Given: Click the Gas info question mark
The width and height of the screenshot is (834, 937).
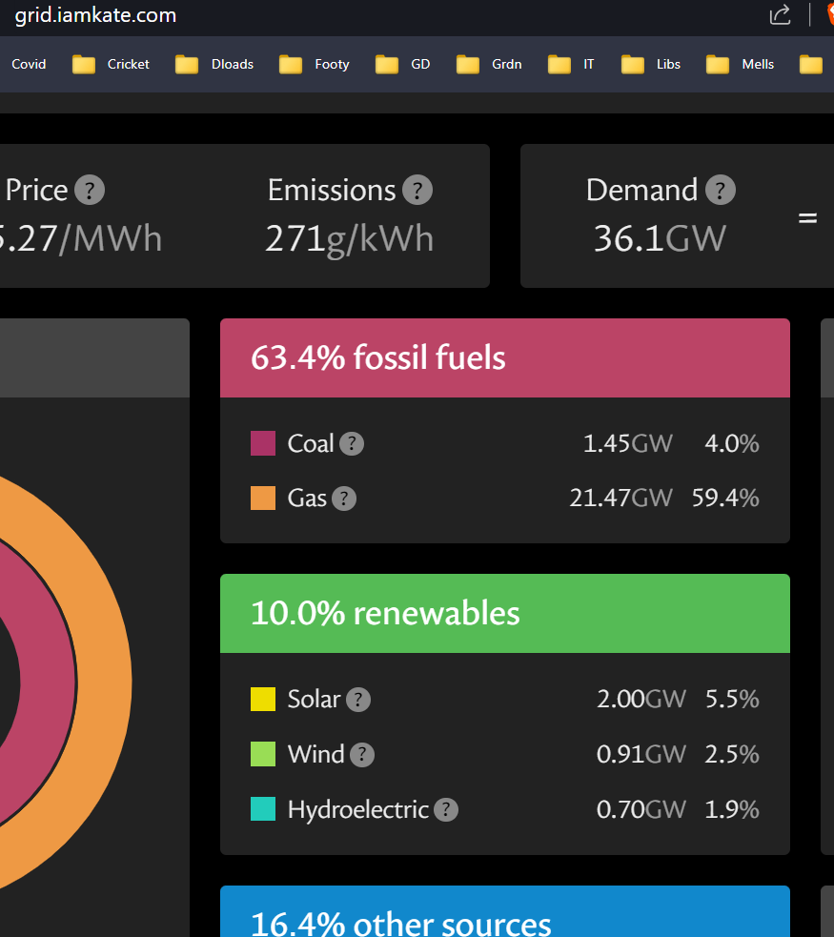Looking at the screenshot, I should tap(344, 499).
